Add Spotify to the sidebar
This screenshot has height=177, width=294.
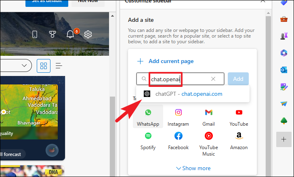(x=148, y=141)
